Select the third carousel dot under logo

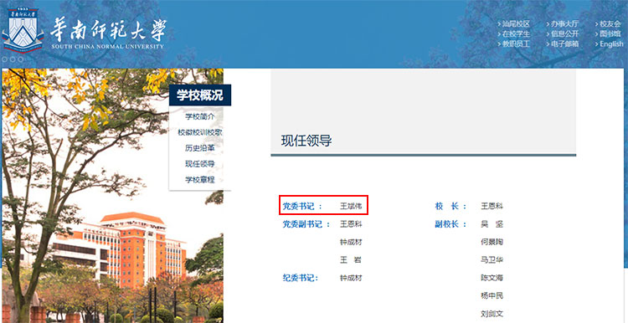coord(20,59)
